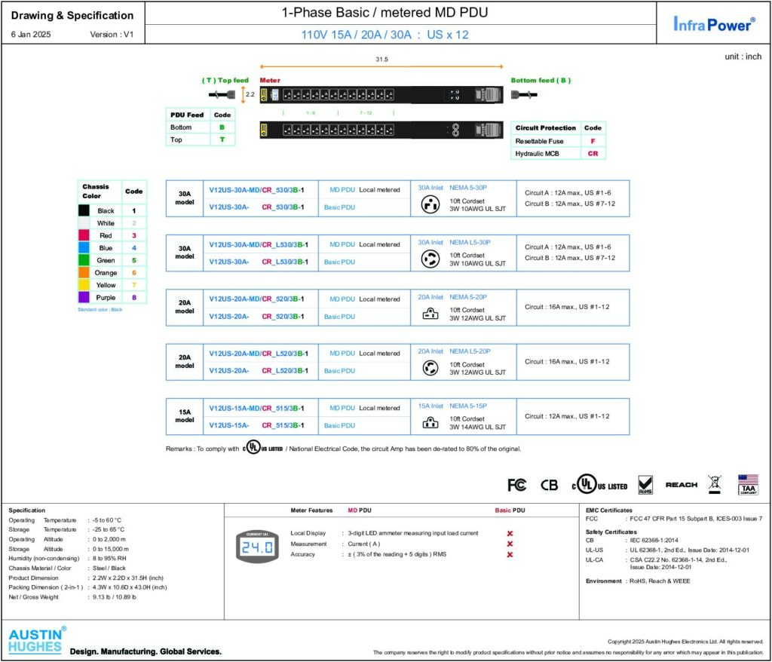Click the UL Listed mark in the Remarks line

(262, 448)
